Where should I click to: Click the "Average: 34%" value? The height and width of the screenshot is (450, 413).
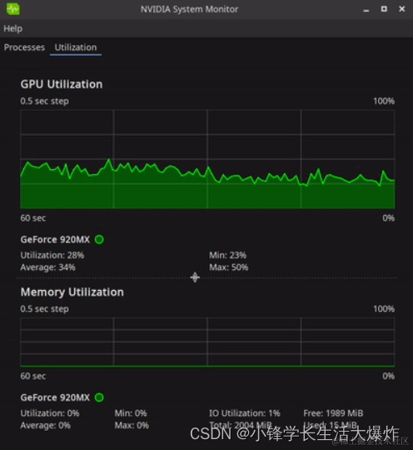point(47,267)
